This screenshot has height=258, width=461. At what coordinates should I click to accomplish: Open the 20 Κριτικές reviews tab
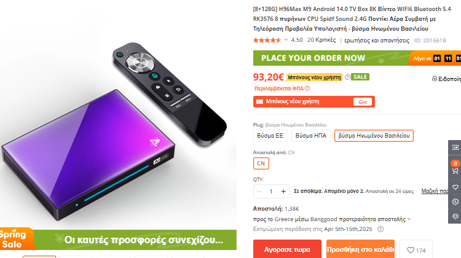pos(321,40)
